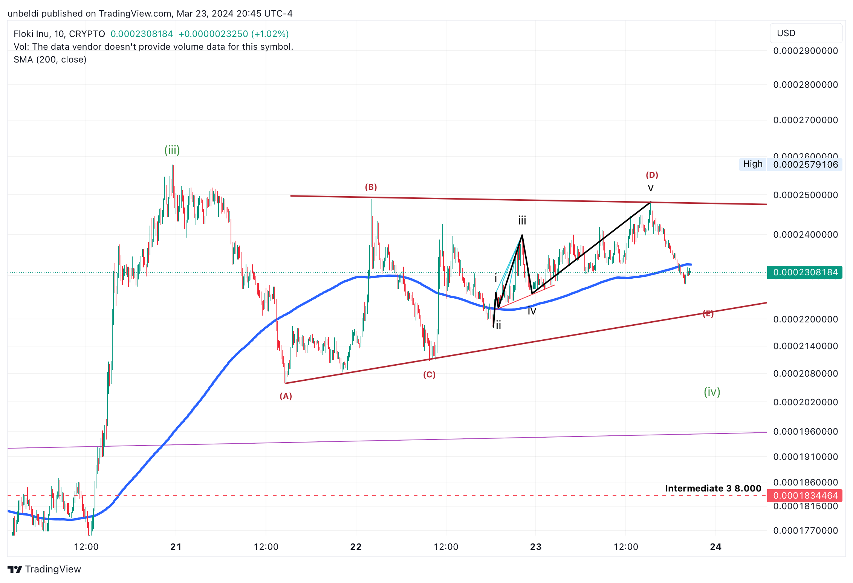Click the date 23 on time axis
Image resolution: width=853 pixels, height=583 pixels.
pos(536,547)
